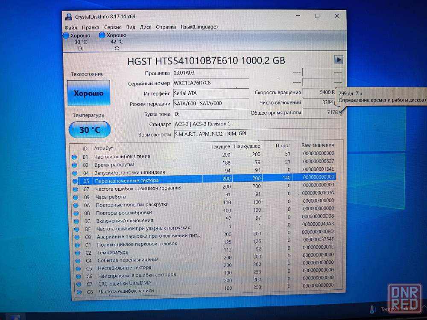Click the SATA/600 transfer mode field
Image resolution: width=427 pixels, height=320 pixels.
click(211, 103)
